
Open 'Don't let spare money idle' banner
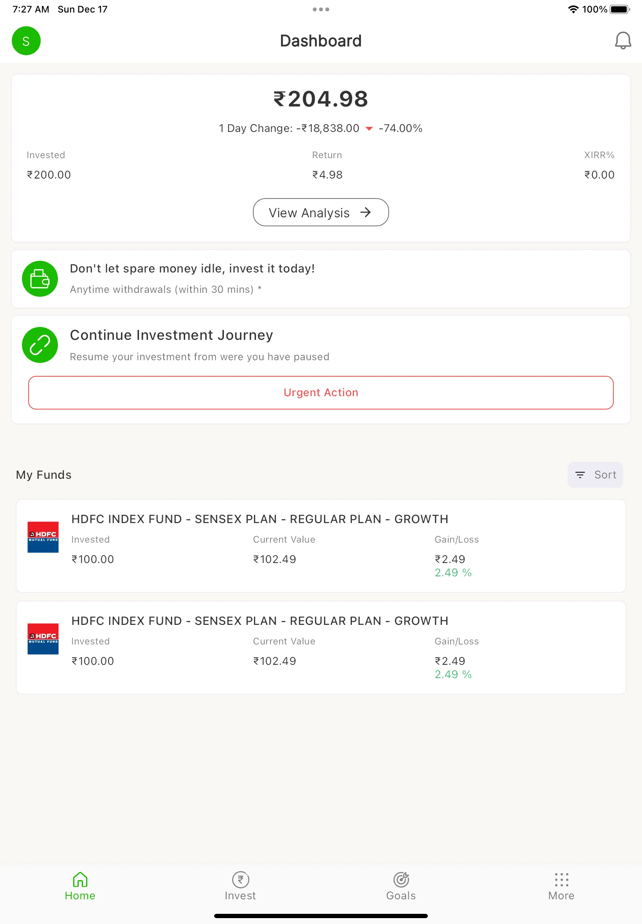(321, 279)
